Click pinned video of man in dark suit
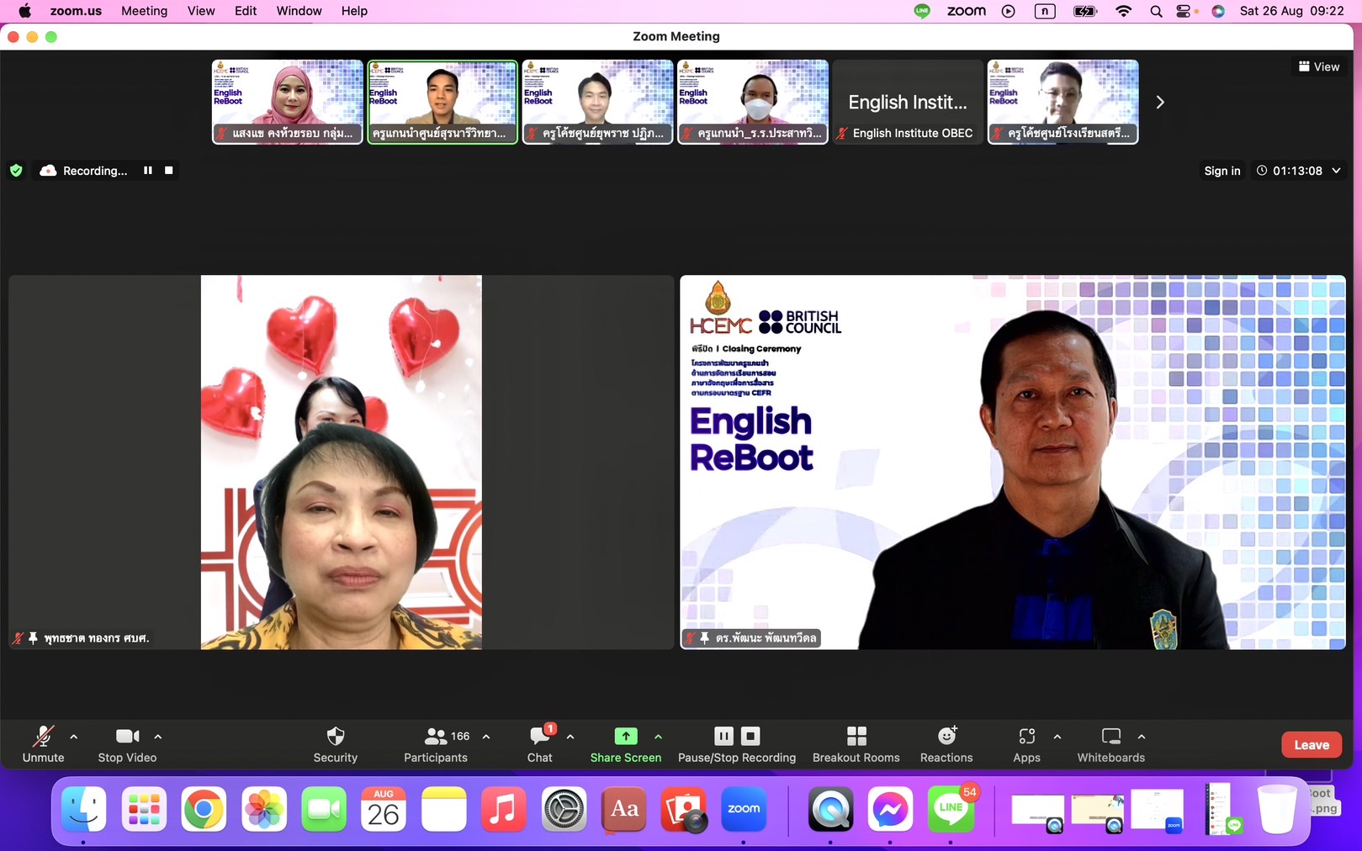Screen dimensions: 1362x851 coord(1013,462)
